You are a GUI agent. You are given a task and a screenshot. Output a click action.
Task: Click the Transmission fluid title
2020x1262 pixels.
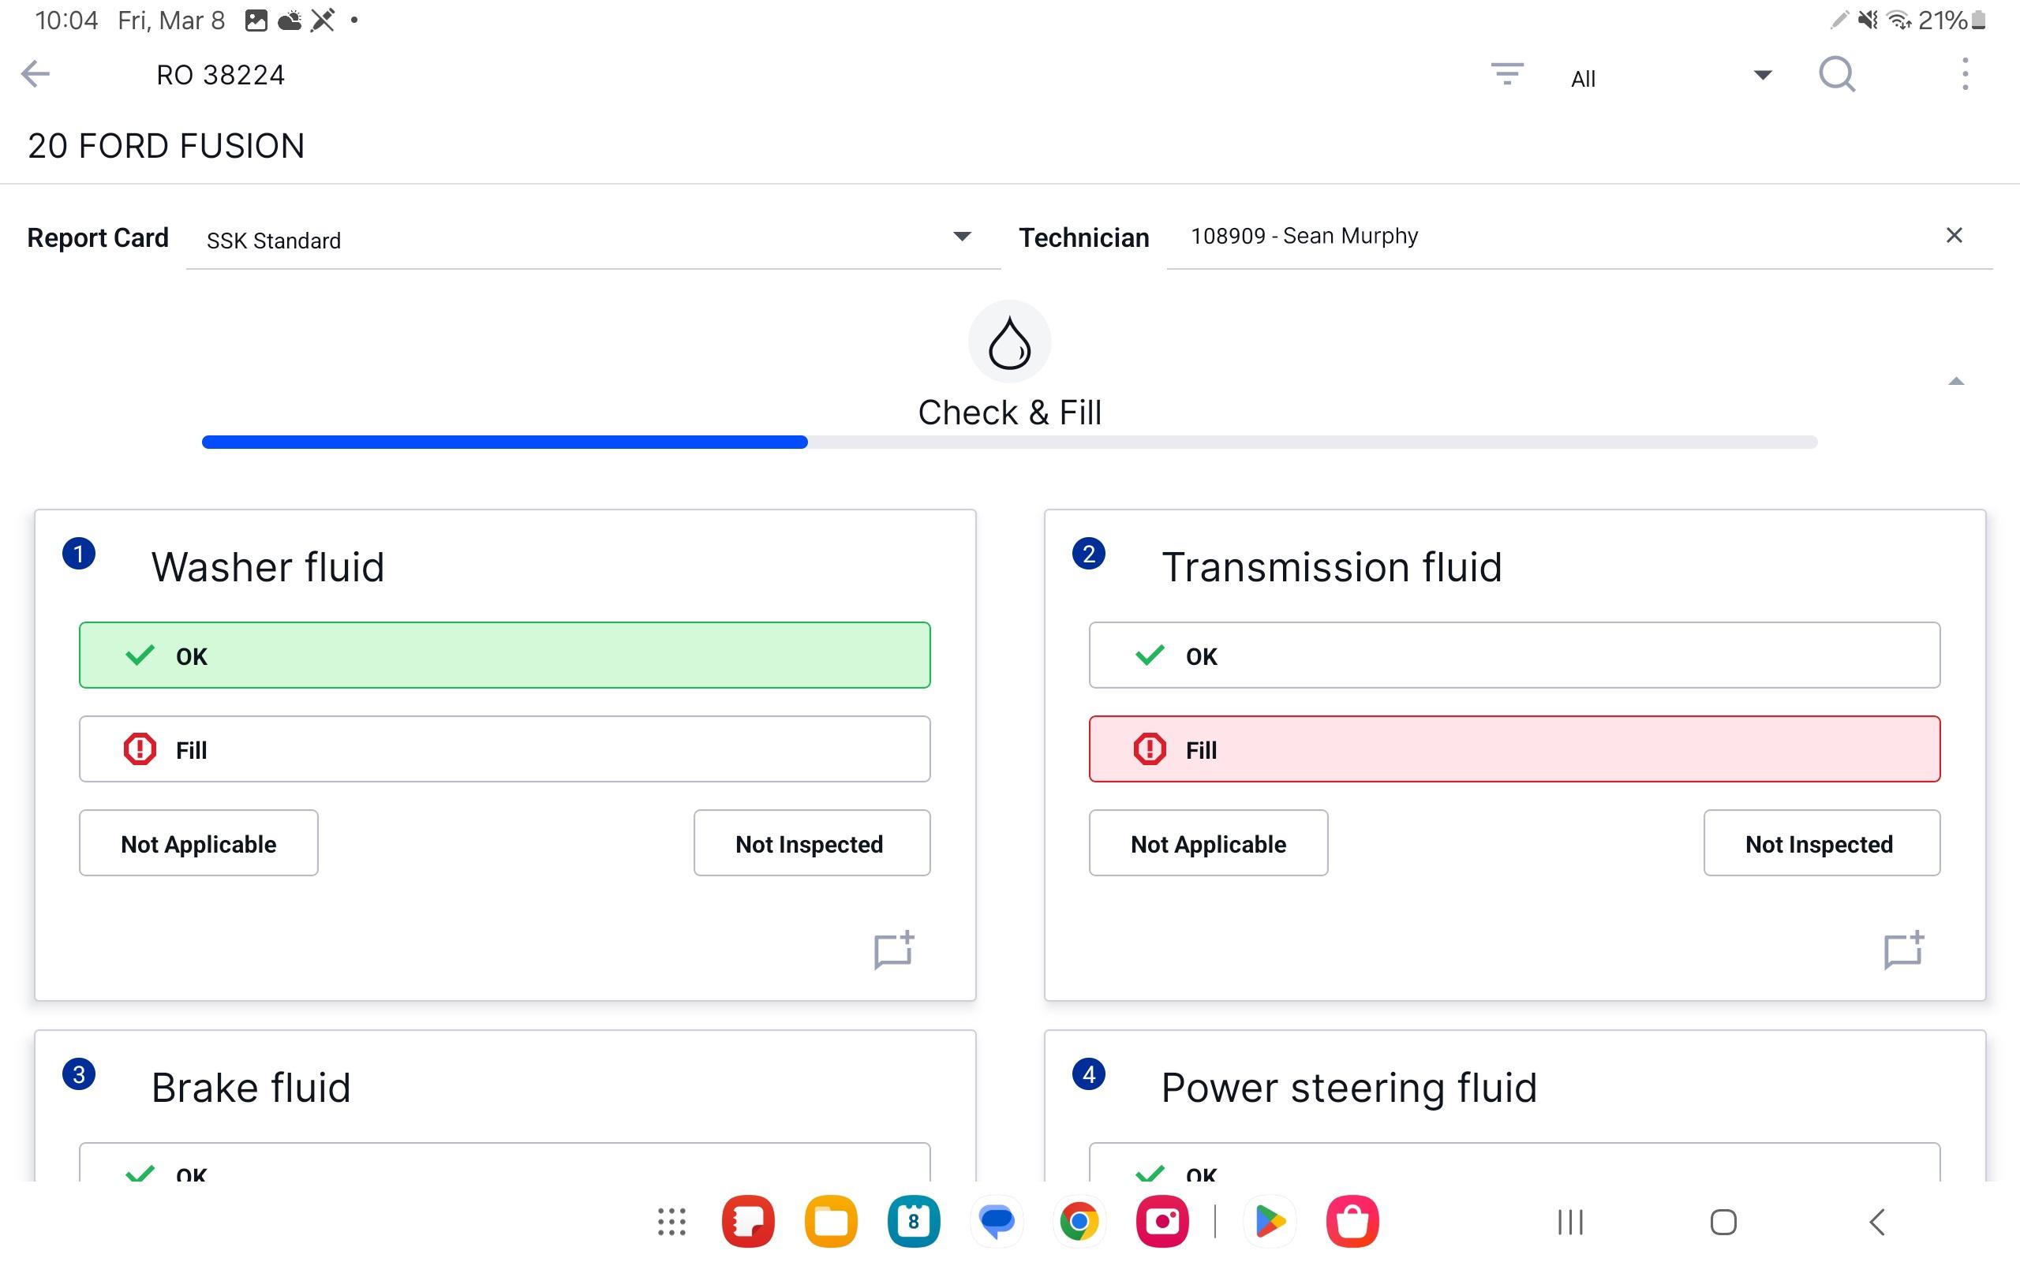pos(1331,567)
